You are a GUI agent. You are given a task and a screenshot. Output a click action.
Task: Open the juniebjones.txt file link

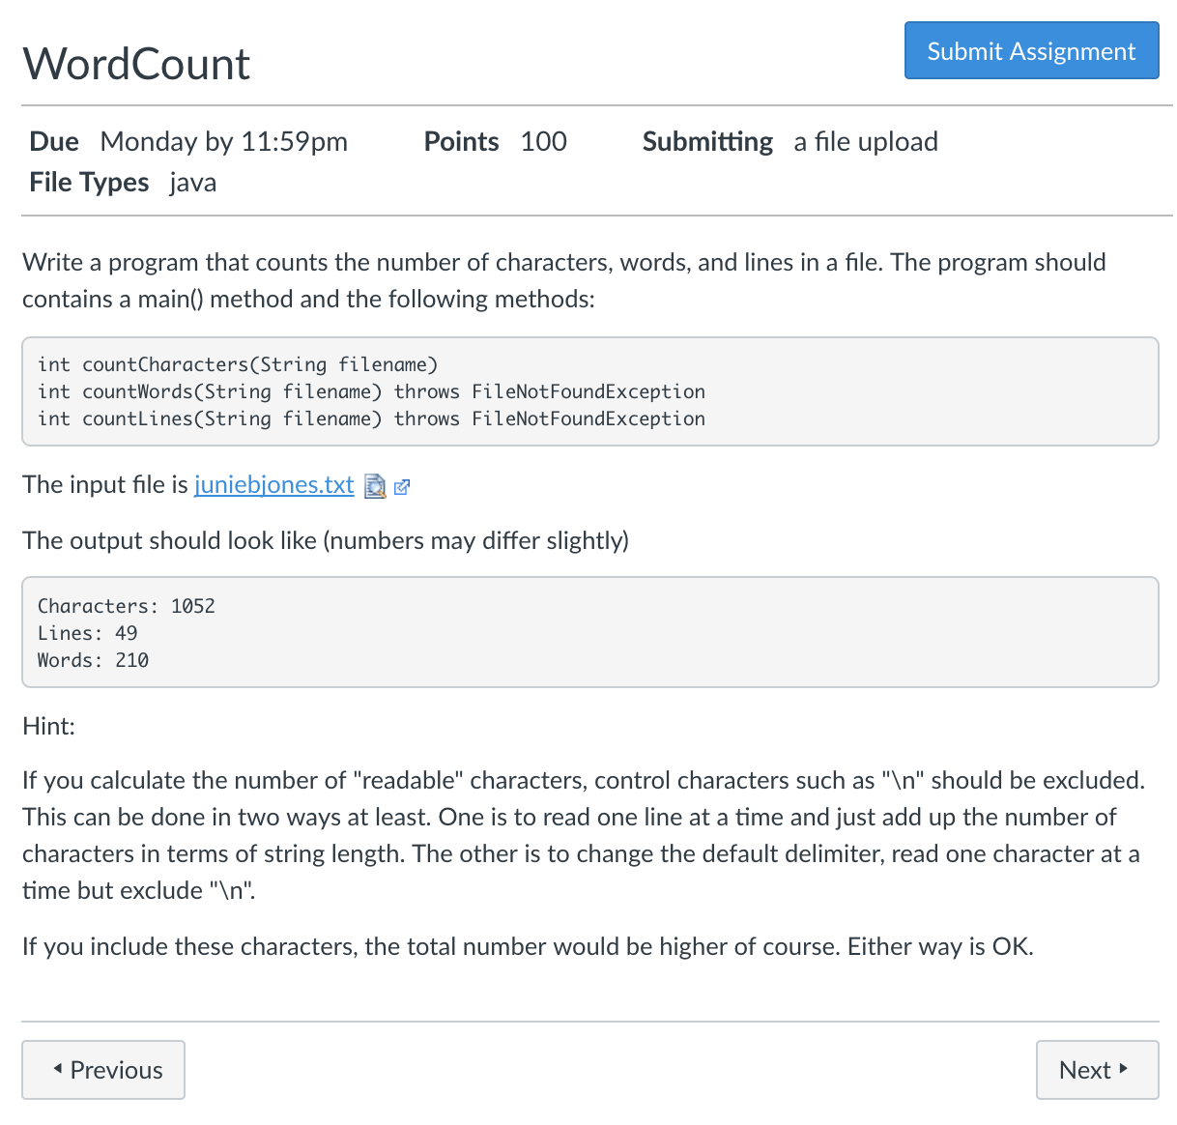click(x=274, y=484)
